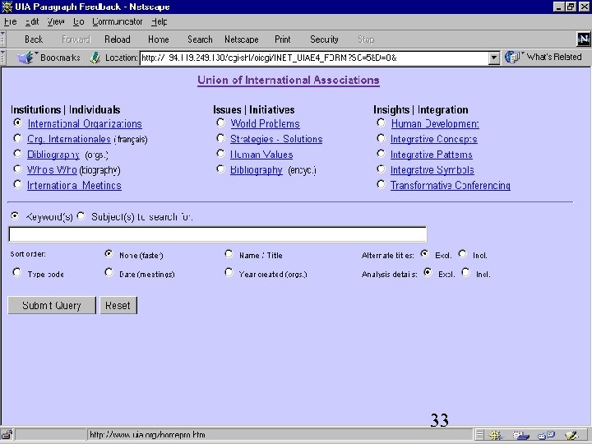592x444 pixels.
Task: Click the Search toolbar button
Action: point(200,39)
